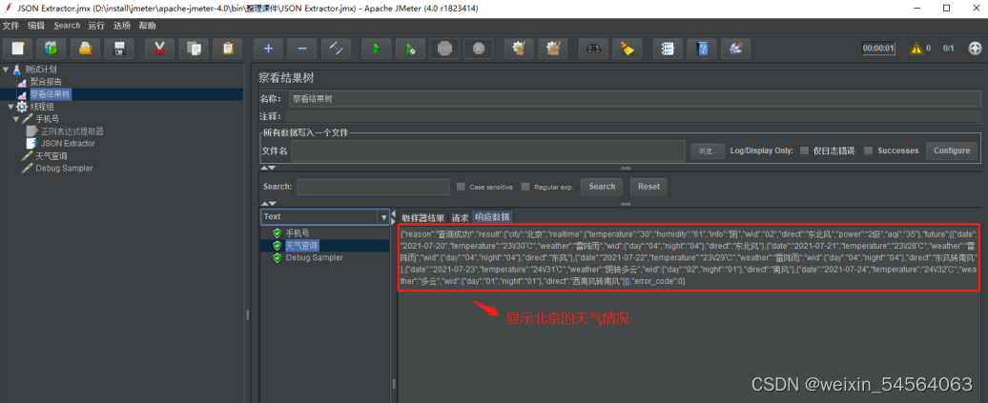The image size is (988, 403).
Task: Click the Stop test icon
Action: tap(444, 49)
